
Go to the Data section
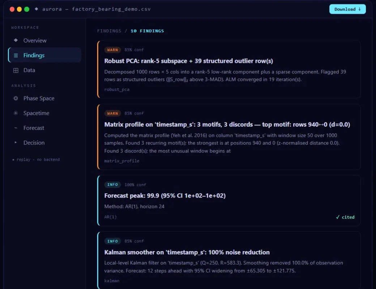(44, 70)
